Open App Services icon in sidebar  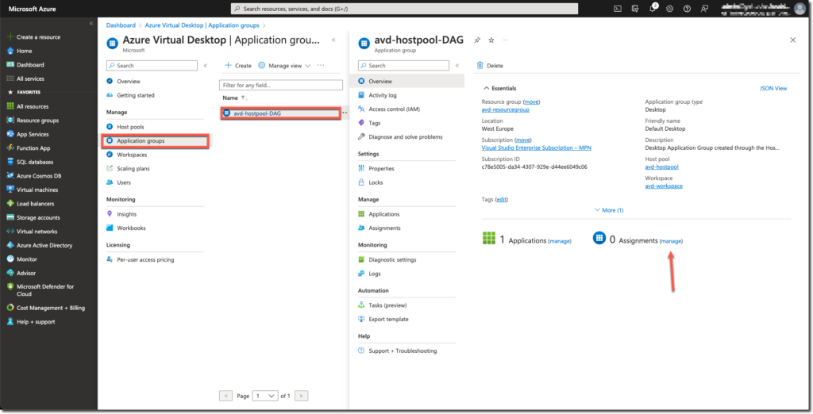click(x=10, y=134)
